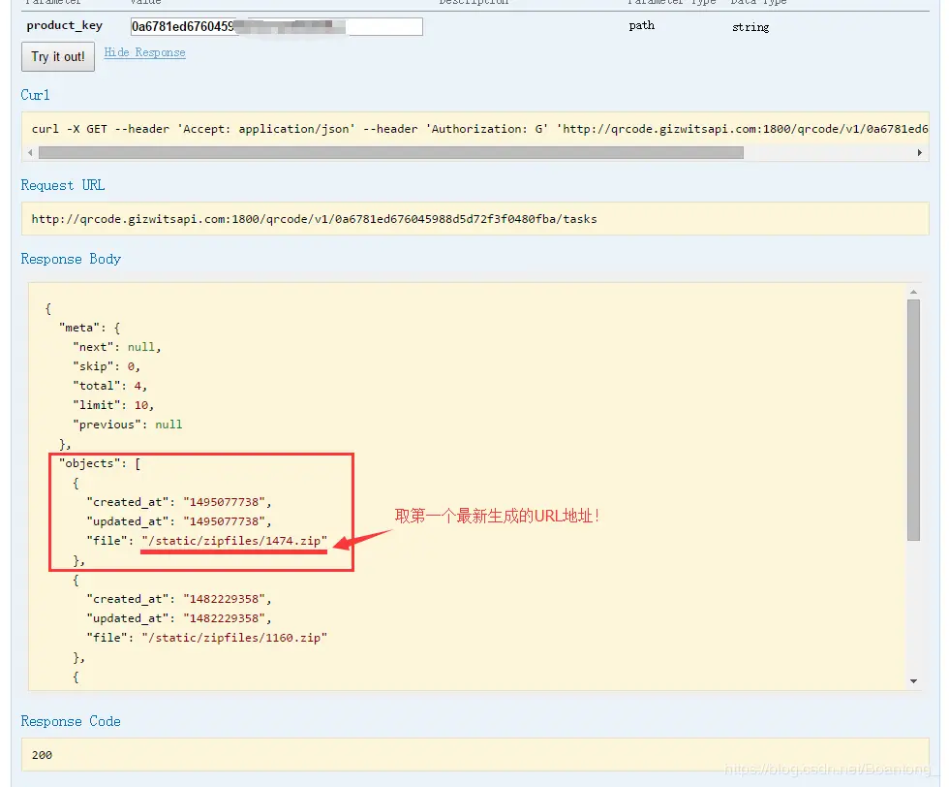This screenshot has height=787, width=949.
Task: Click the "total": 4 line
Action: (110, 386)
